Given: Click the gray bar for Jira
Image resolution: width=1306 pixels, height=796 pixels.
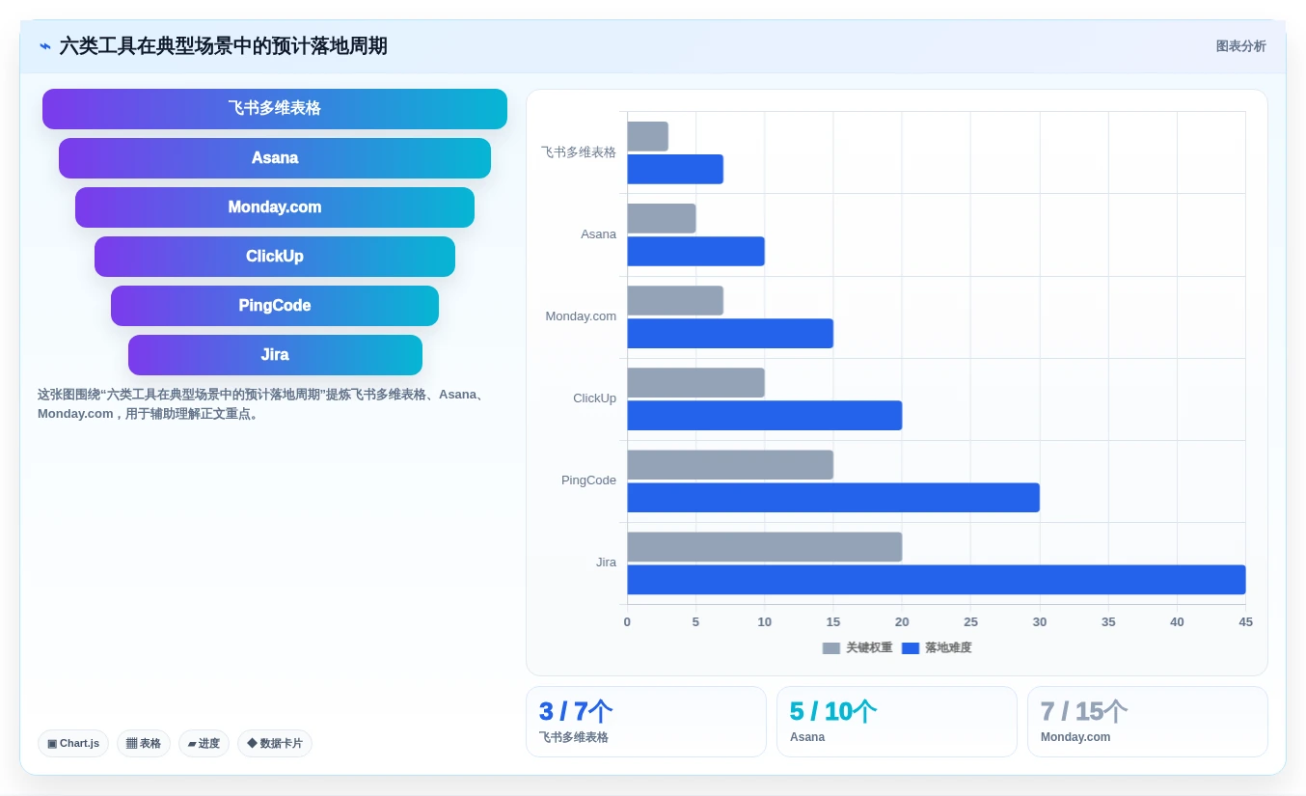Looking at the screenshot, I should pos(765,546).
